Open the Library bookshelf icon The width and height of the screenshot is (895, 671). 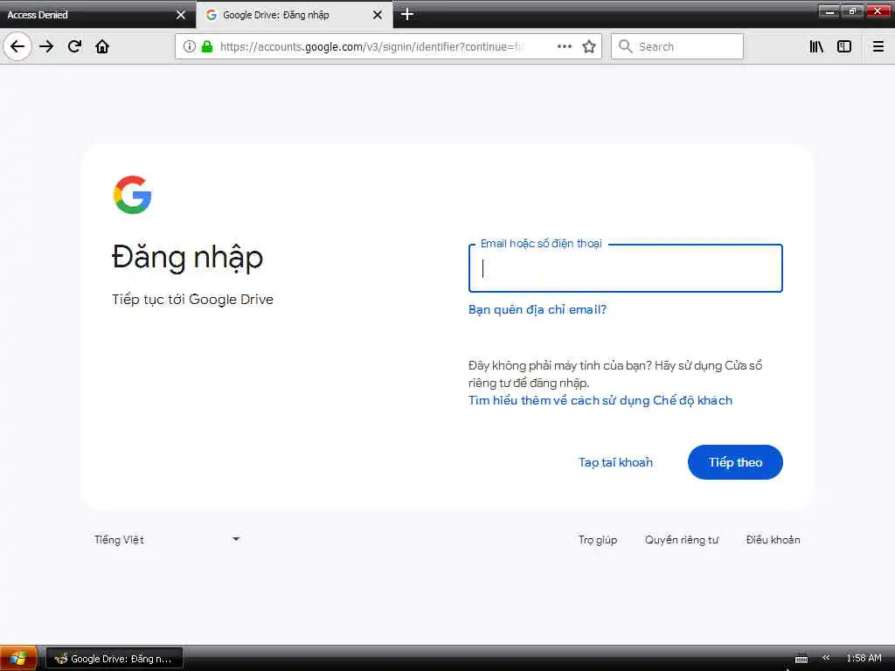click(x=816, y=46)
